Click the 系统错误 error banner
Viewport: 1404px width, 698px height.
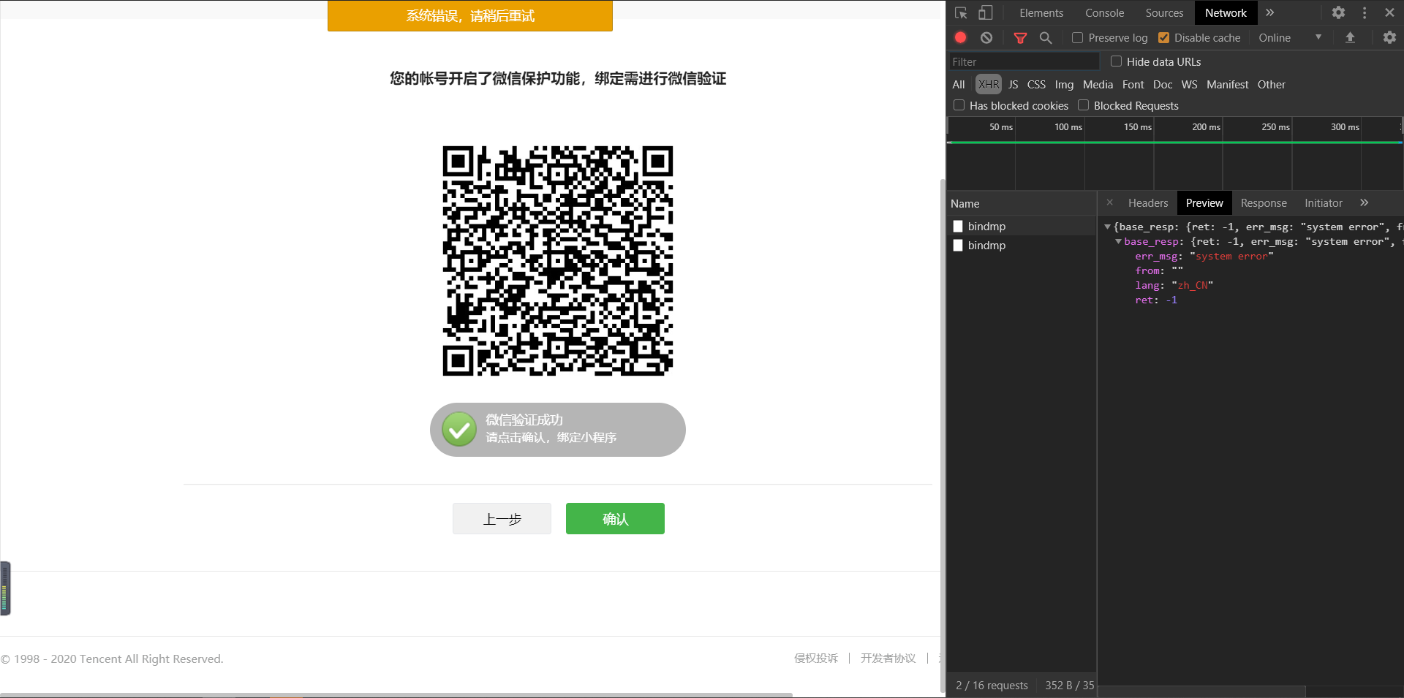click(470, 16)
